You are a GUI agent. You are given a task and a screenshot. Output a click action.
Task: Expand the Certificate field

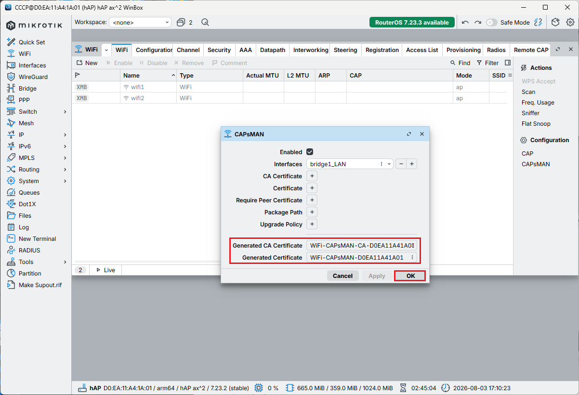point(312,188)
